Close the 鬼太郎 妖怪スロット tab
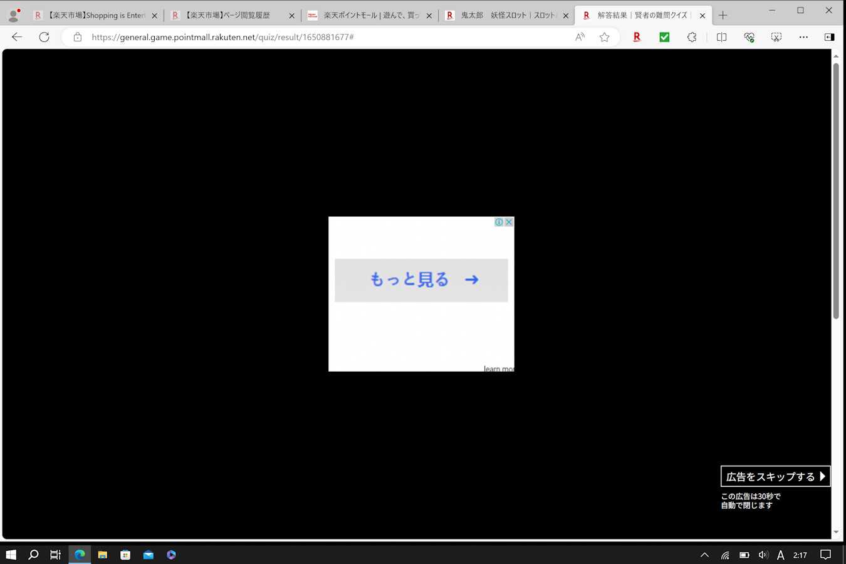Viewport: 846px width, 564px height. (x=566, y=16)
